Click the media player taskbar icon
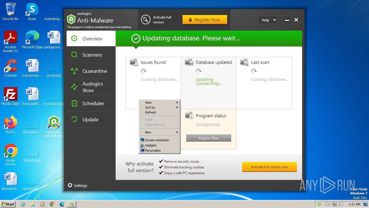Image resolution: width=369 pixels, height=208 pixels. point(42,204)
